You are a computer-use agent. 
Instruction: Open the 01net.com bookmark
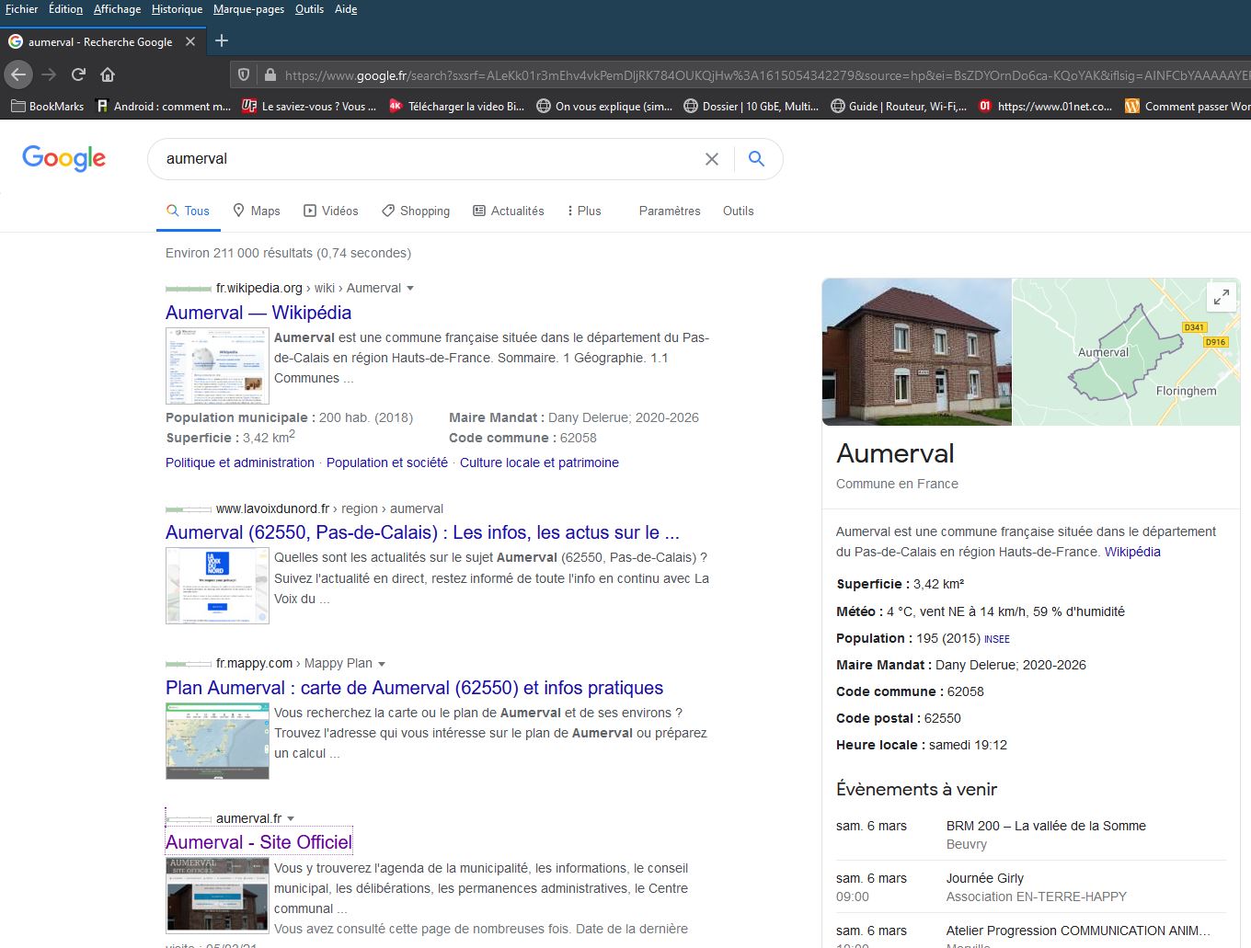[x=1045, y=107]
